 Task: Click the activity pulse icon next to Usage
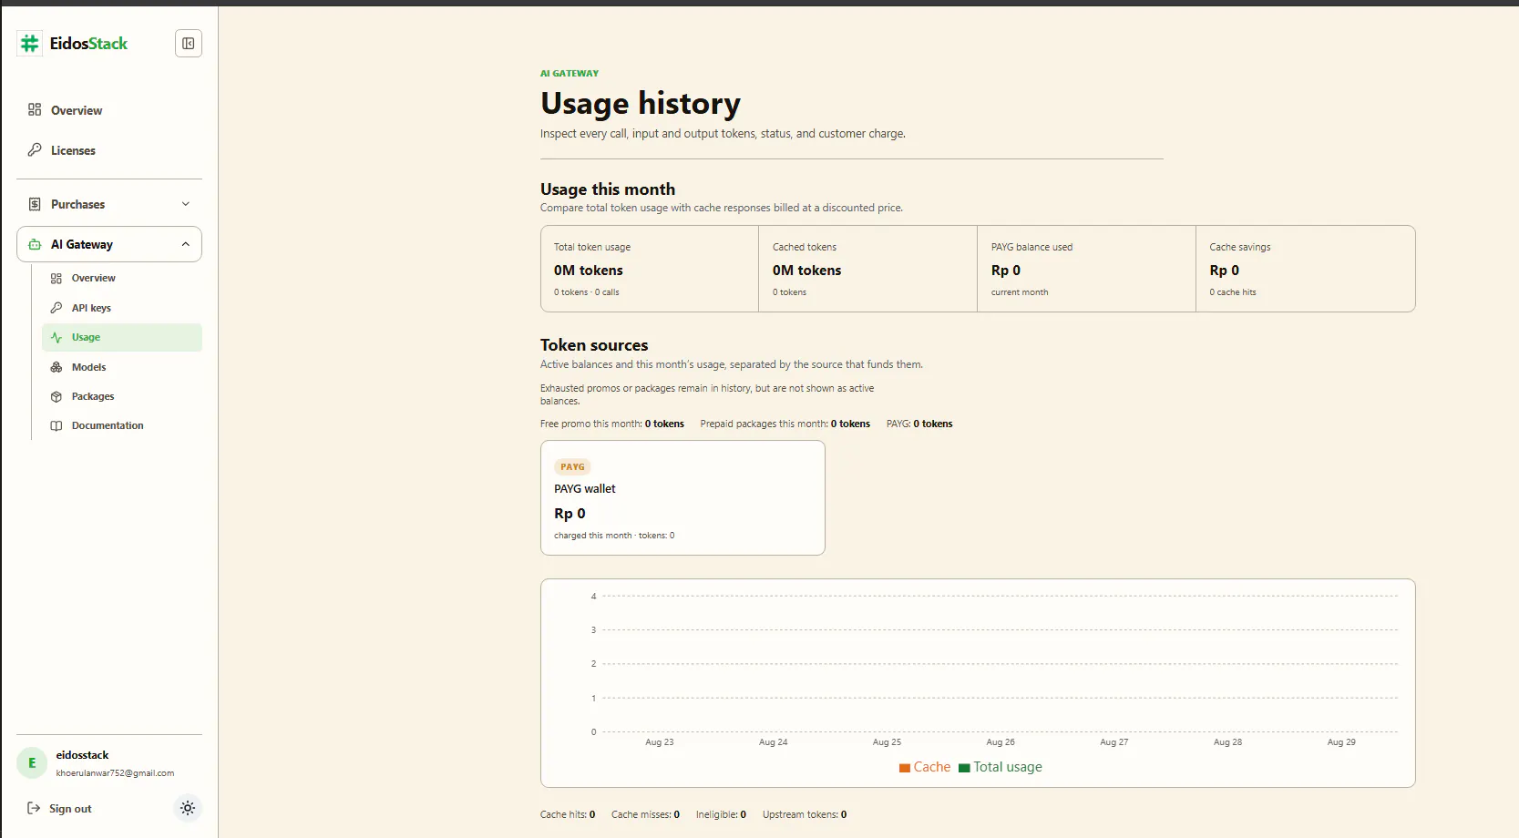(56, 337)
